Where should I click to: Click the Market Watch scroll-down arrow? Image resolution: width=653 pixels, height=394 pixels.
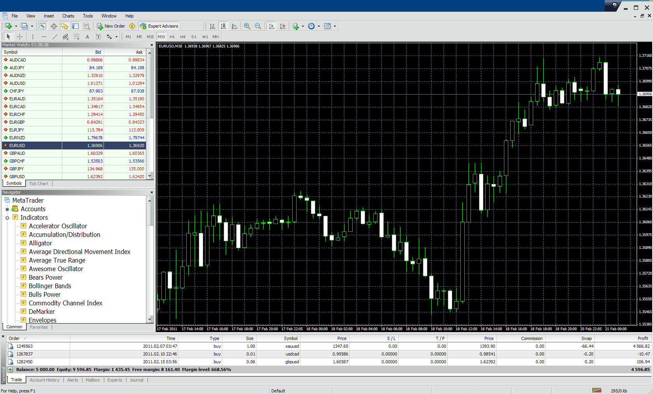tap(150, 176)
